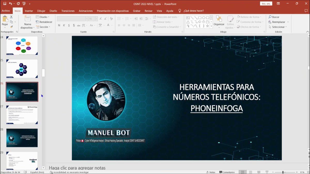Fit slide to current window

point(308,172)
